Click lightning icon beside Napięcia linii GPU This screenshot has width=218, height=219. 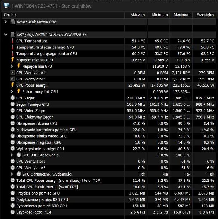tap(18, 66)
